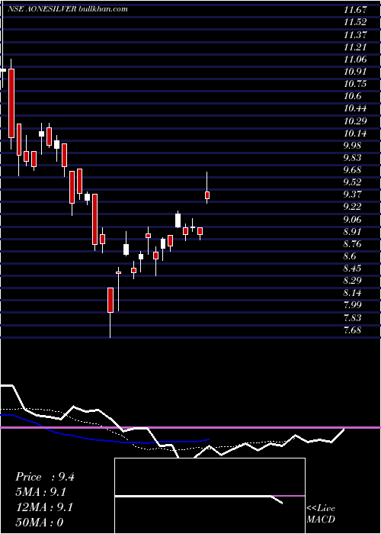Viewport: 381px width, 534px height.
Task: Click the 10.44 price axis label
Action: [x=355, y=108]
